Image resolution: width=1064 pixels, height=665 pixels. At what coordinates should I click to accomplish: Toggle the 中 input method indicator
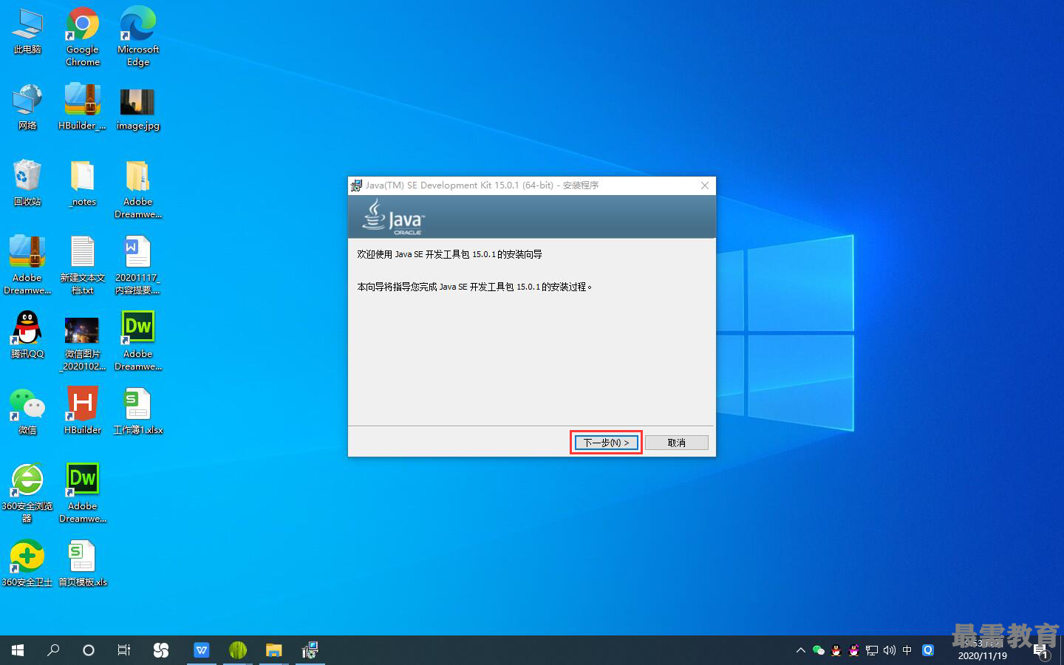point(907,650)
